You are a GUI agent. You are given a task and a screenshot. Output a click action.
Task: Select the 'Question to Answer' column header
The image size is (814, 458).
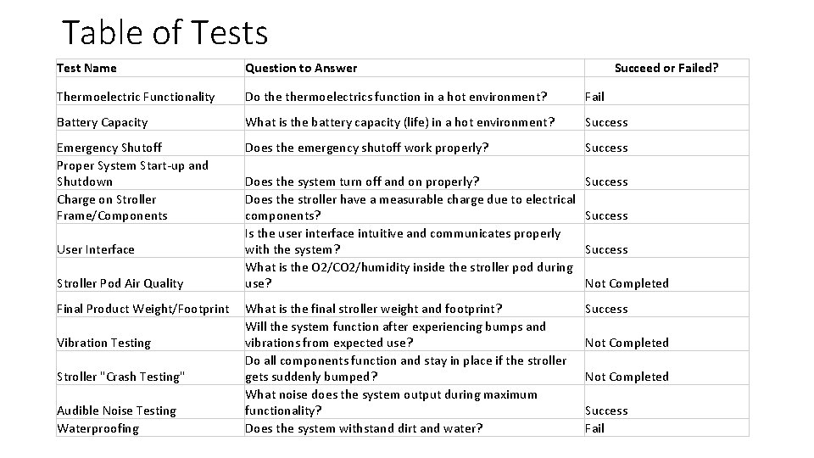[301, 68]
